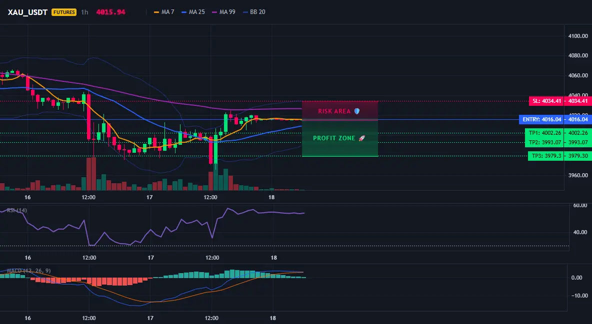Toggle the MA 25 legend item
This screenshot has width=592, height=324.
coord(193,12)
